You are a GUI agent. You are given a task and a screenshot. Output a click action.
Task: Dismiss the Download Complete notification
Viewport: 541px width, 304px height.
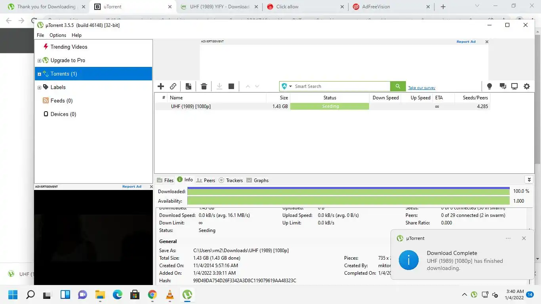click(524, 238)
